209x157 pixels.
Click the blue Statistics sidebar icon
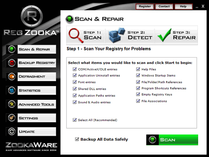coord(12,90)
